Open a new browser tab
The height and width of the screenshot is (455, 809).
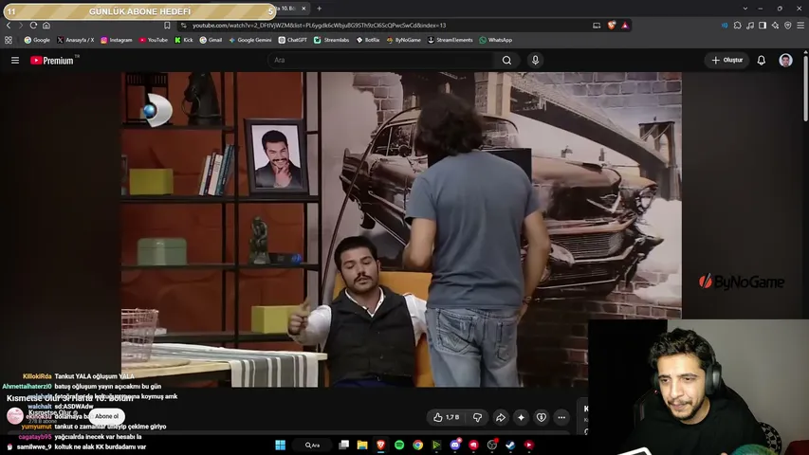point(320,9)
